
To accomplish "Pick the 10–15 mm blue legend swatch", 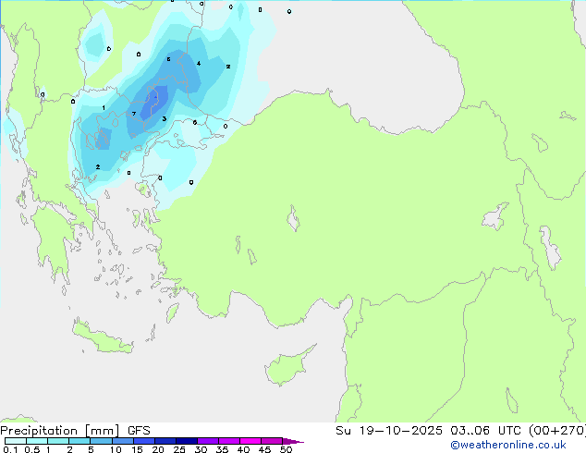I will tap(122, 441).
